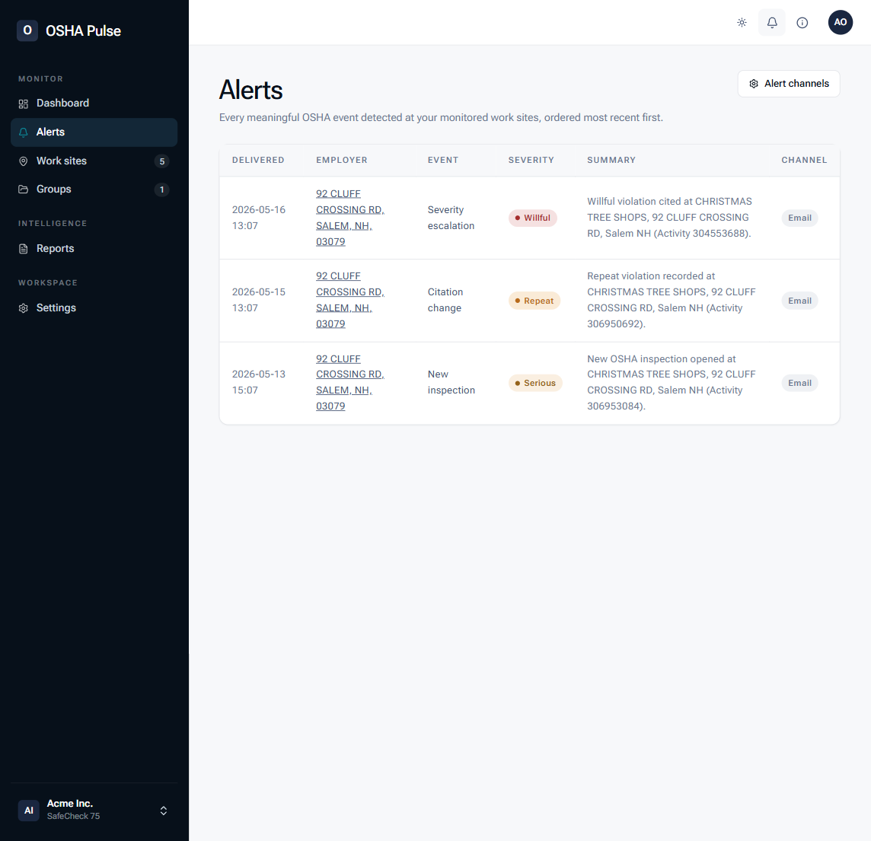871x841 pixels.
Task: Click the Citation change event cell
Action: click(x=445, y=300)
